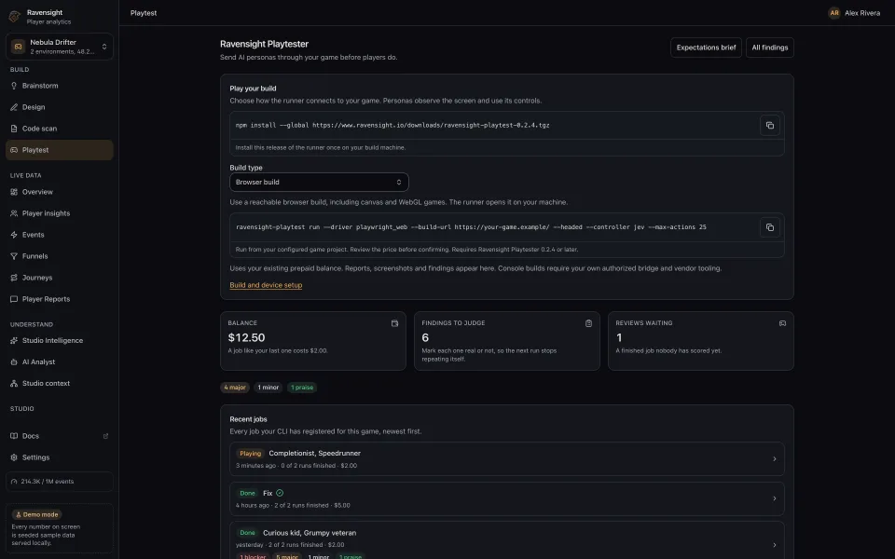Screen dimensions: 895x559
Task: Open Brainstorm in the sidebar
Action: [x=60, y=86]
